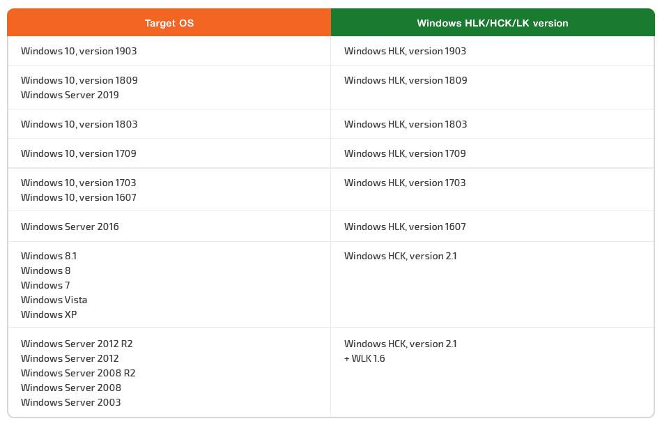
Task: Select the 'Windows HLK, version 1803' cell
Action: pyautogui.click(x=492, y=124)
